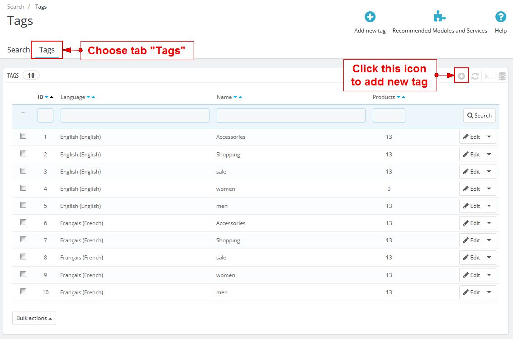The image size is (513, 339).
Task: Expand dropdown arrow beside Edit for Accessories row 1
Action: click(489, 137)
